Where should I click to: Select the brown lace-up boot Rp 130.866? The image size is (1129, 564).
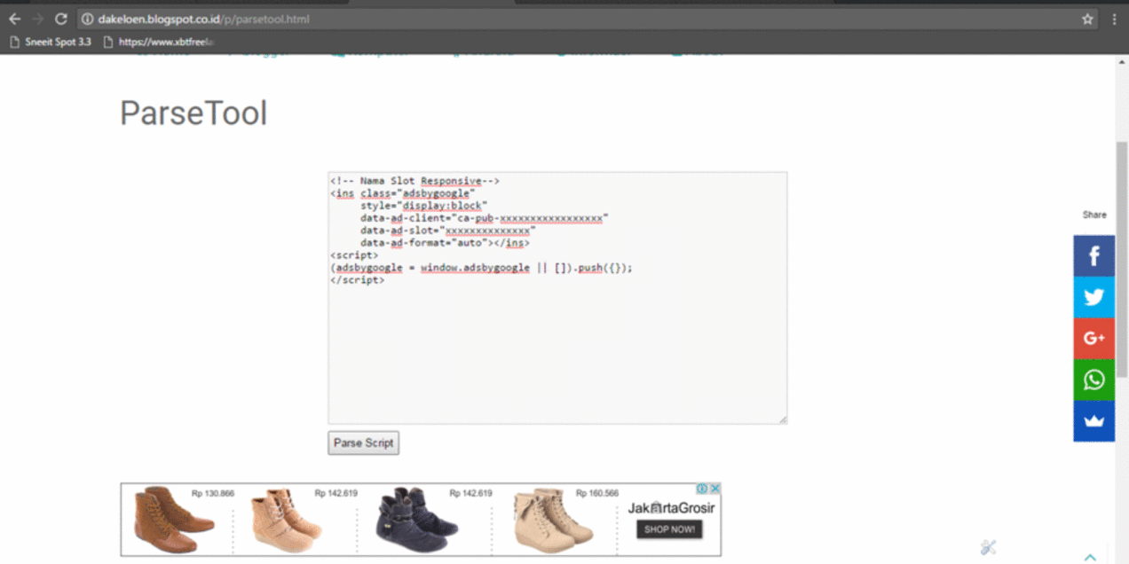click(x=175, y=521)
